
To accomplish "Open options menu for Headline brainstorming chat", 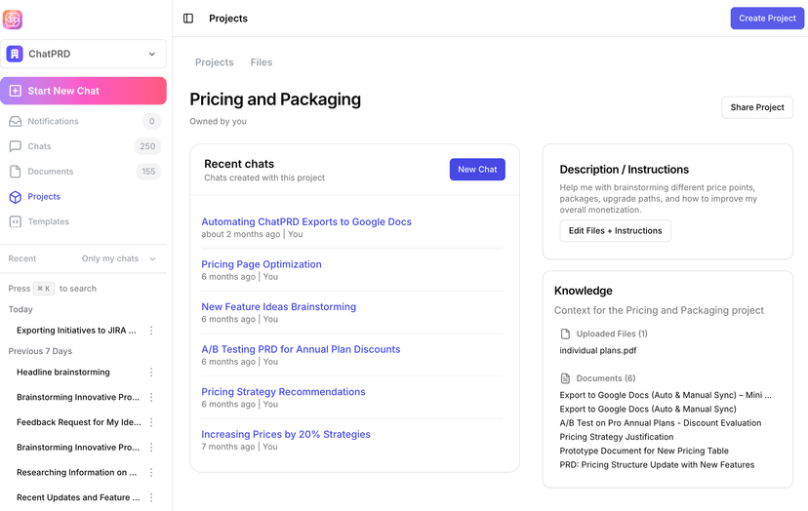I will point(151,373).
